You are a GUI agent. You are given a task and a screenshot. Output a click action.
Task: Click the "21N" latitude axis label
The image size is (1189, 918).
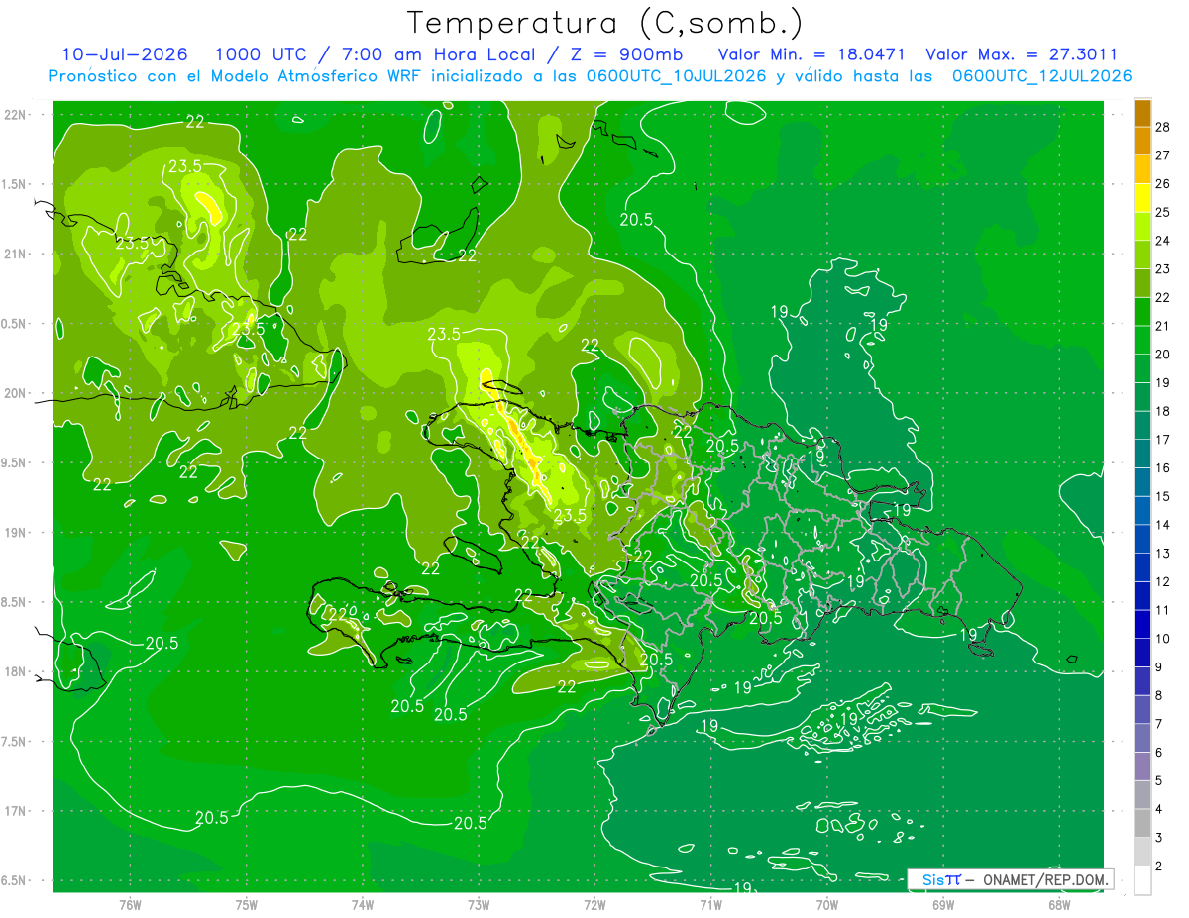coord(15,254)
